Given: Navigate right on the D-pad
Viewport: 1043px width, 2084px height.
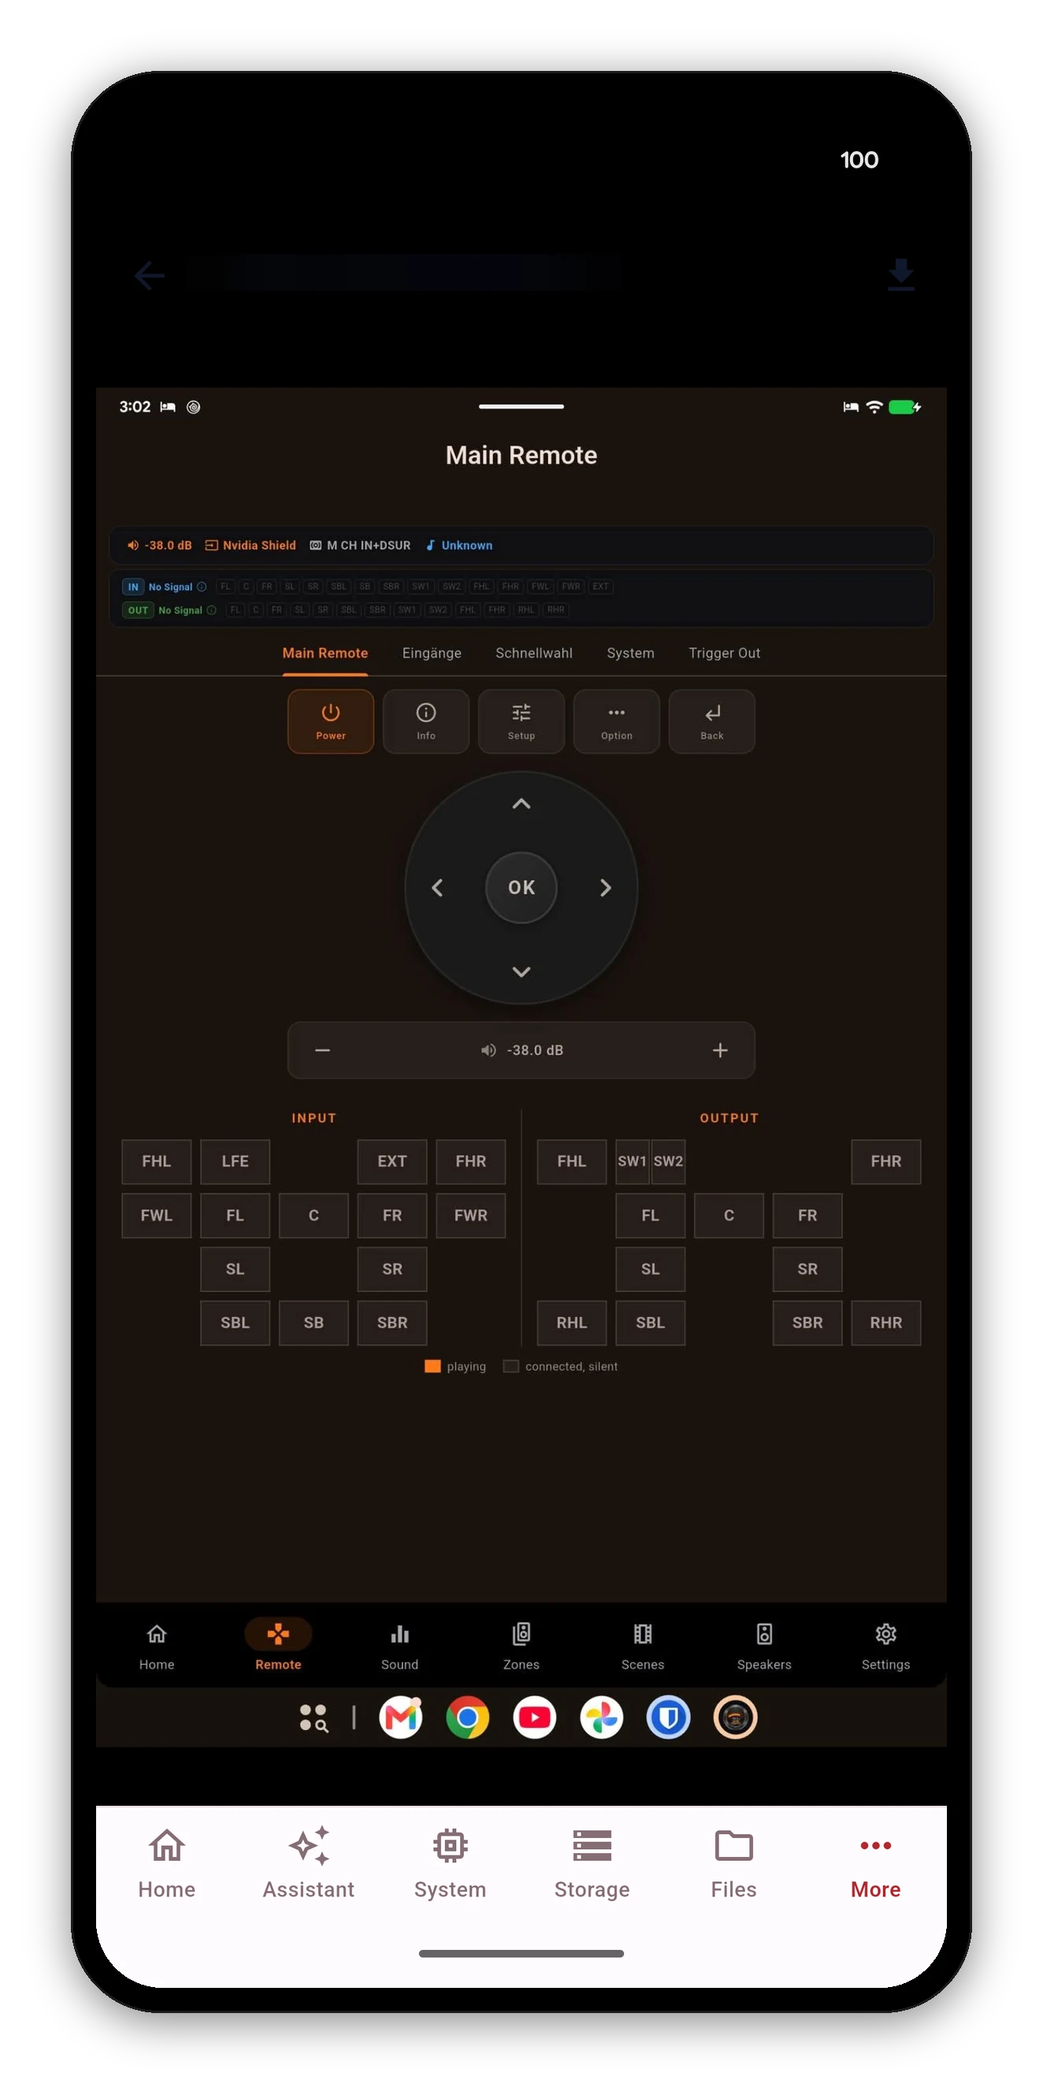Looking at the screenshot, I should [x=606, y=888].
